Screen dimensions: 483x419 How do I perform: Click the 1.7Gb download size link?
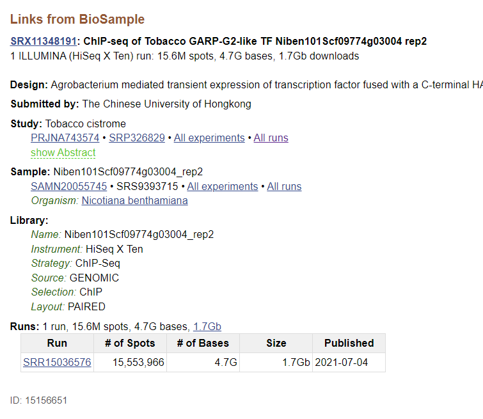pyautogui.click(x=207, y=326)
